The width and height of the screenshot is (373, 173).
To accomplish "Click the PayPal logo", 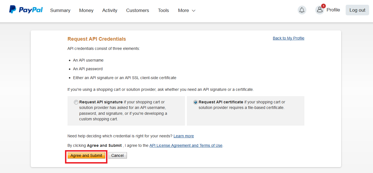I will 26,10.
